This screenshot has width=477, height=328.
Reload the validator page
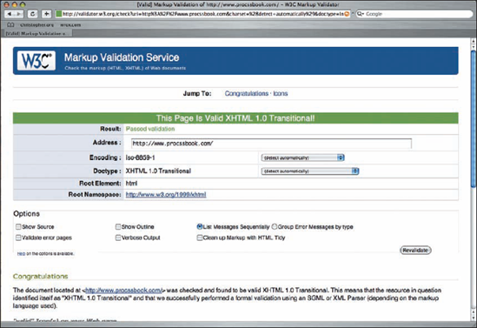(x=32, y=14)
